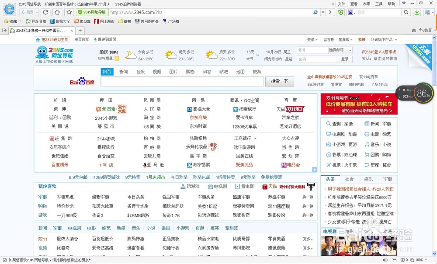Open 网址导航 bookmark
Image resolution: width=437 pixels, height=264 pixels.
36,21
